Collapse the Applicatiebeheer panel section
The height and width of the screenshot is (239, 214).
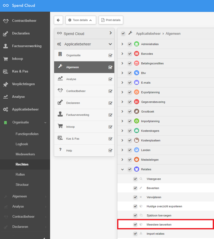click(x=111, y=44)
